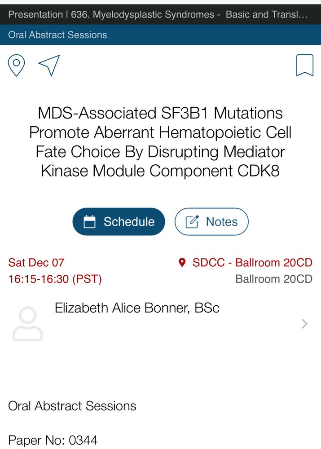Add presentation with the Schedule button
This screenshot has height=449, width=321.
click(x=119, y=222)
